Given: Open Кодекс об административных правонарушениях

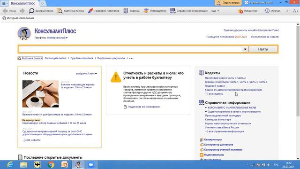Looking at the screenshot, I should pyautogui.click(x=233, y=90).
